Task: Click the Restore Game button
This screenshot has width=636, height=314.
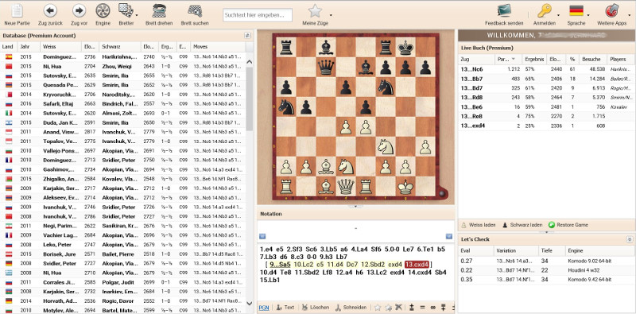Action: coord(568,225)
